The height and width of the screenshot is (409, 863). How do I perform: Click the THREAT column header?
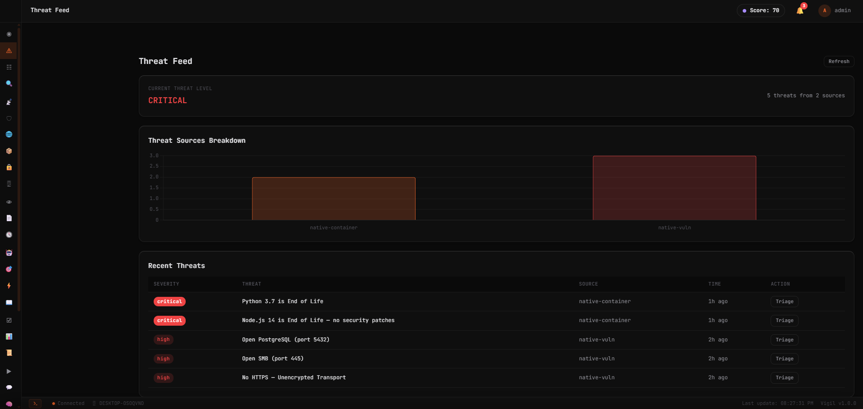(x=251, y=284)
